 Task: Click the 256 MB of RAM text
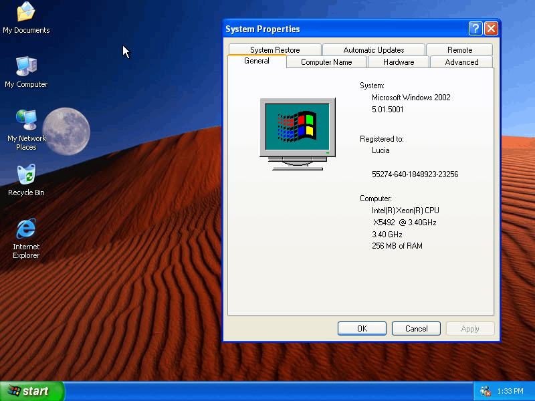click(397, 246)
